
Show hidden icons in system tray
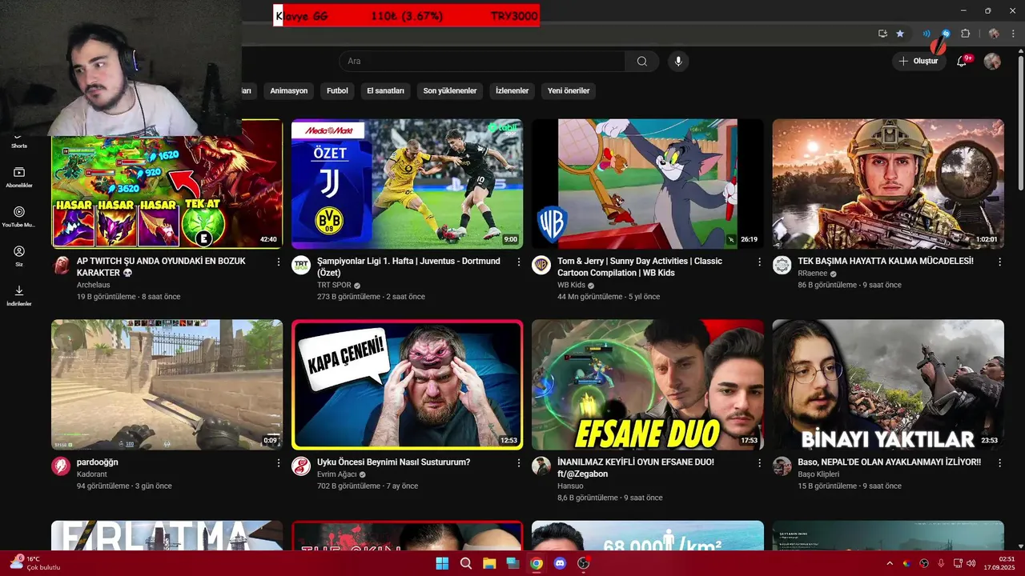pyautogui.click(x=889, y=563)
